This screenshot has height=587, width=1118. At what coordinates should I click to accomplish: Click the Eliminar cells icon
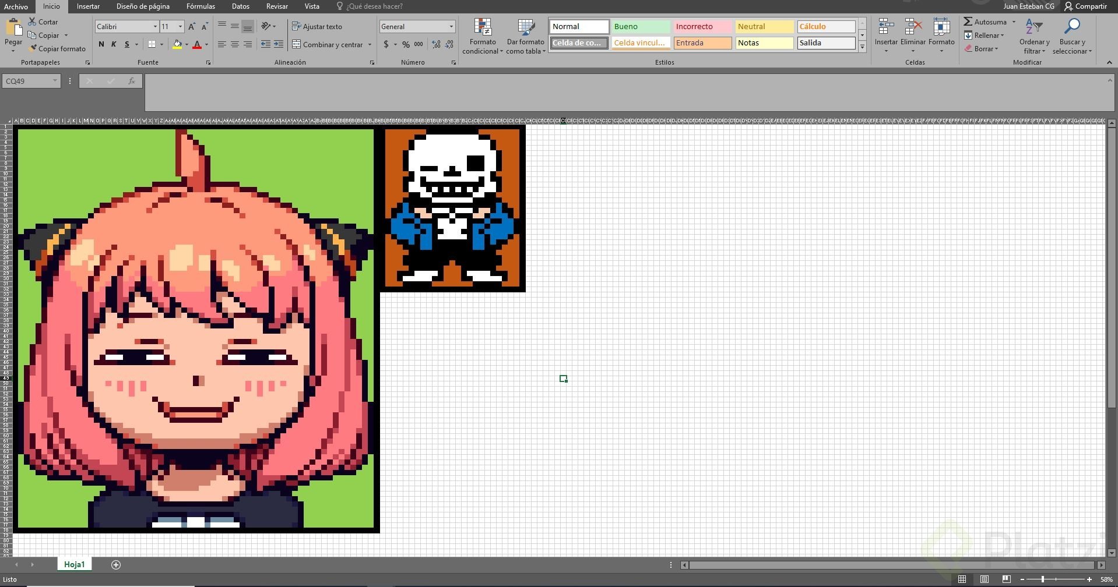[x=913, y=27]
